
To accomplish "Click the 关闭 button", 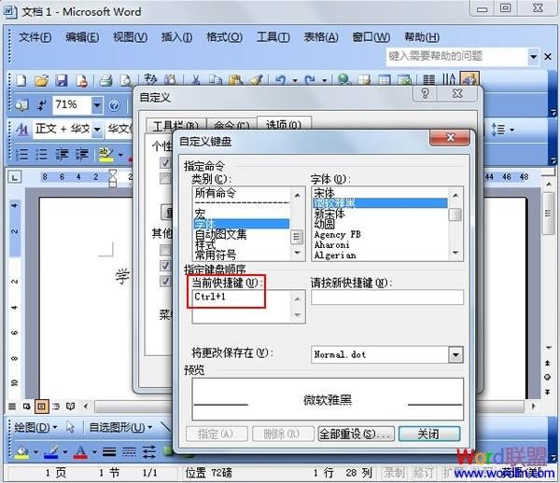I will point(428,434).
